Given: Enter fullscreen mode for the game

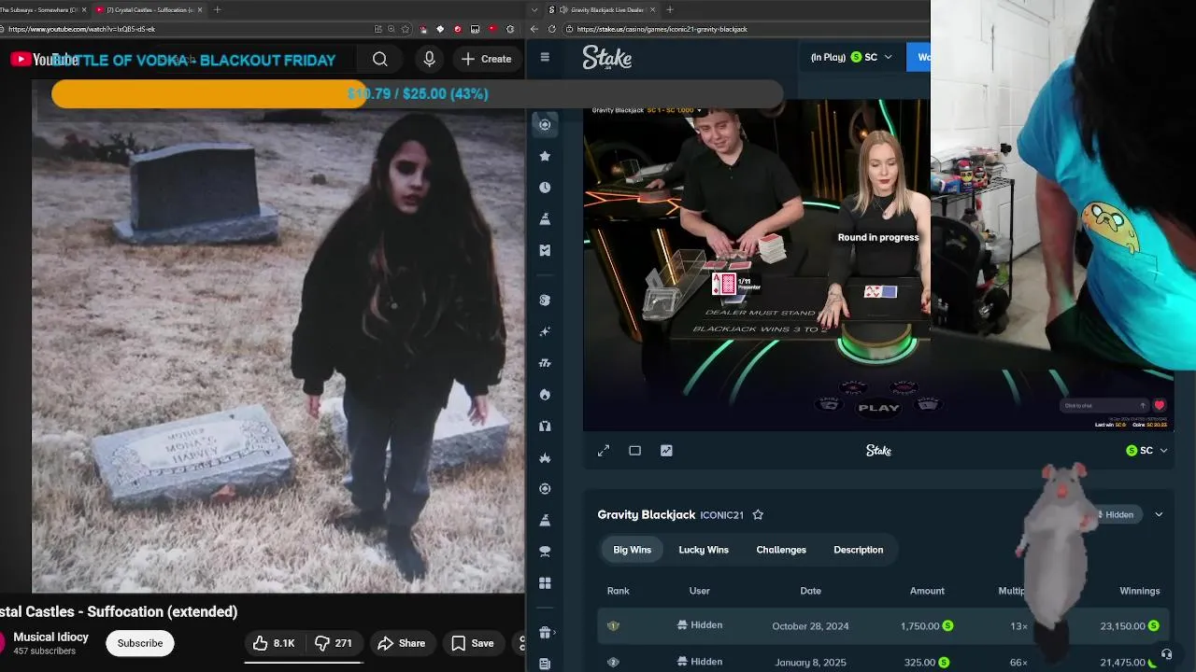Looking at the screenshot, I should 604,451.
